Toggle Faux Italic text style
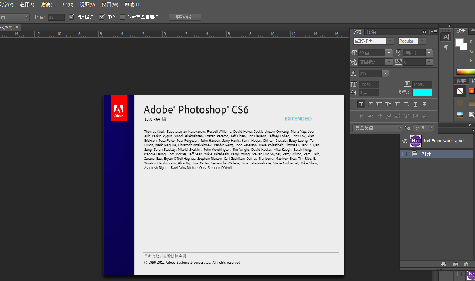This screenshot has height=281, width=475. point(370,104)
